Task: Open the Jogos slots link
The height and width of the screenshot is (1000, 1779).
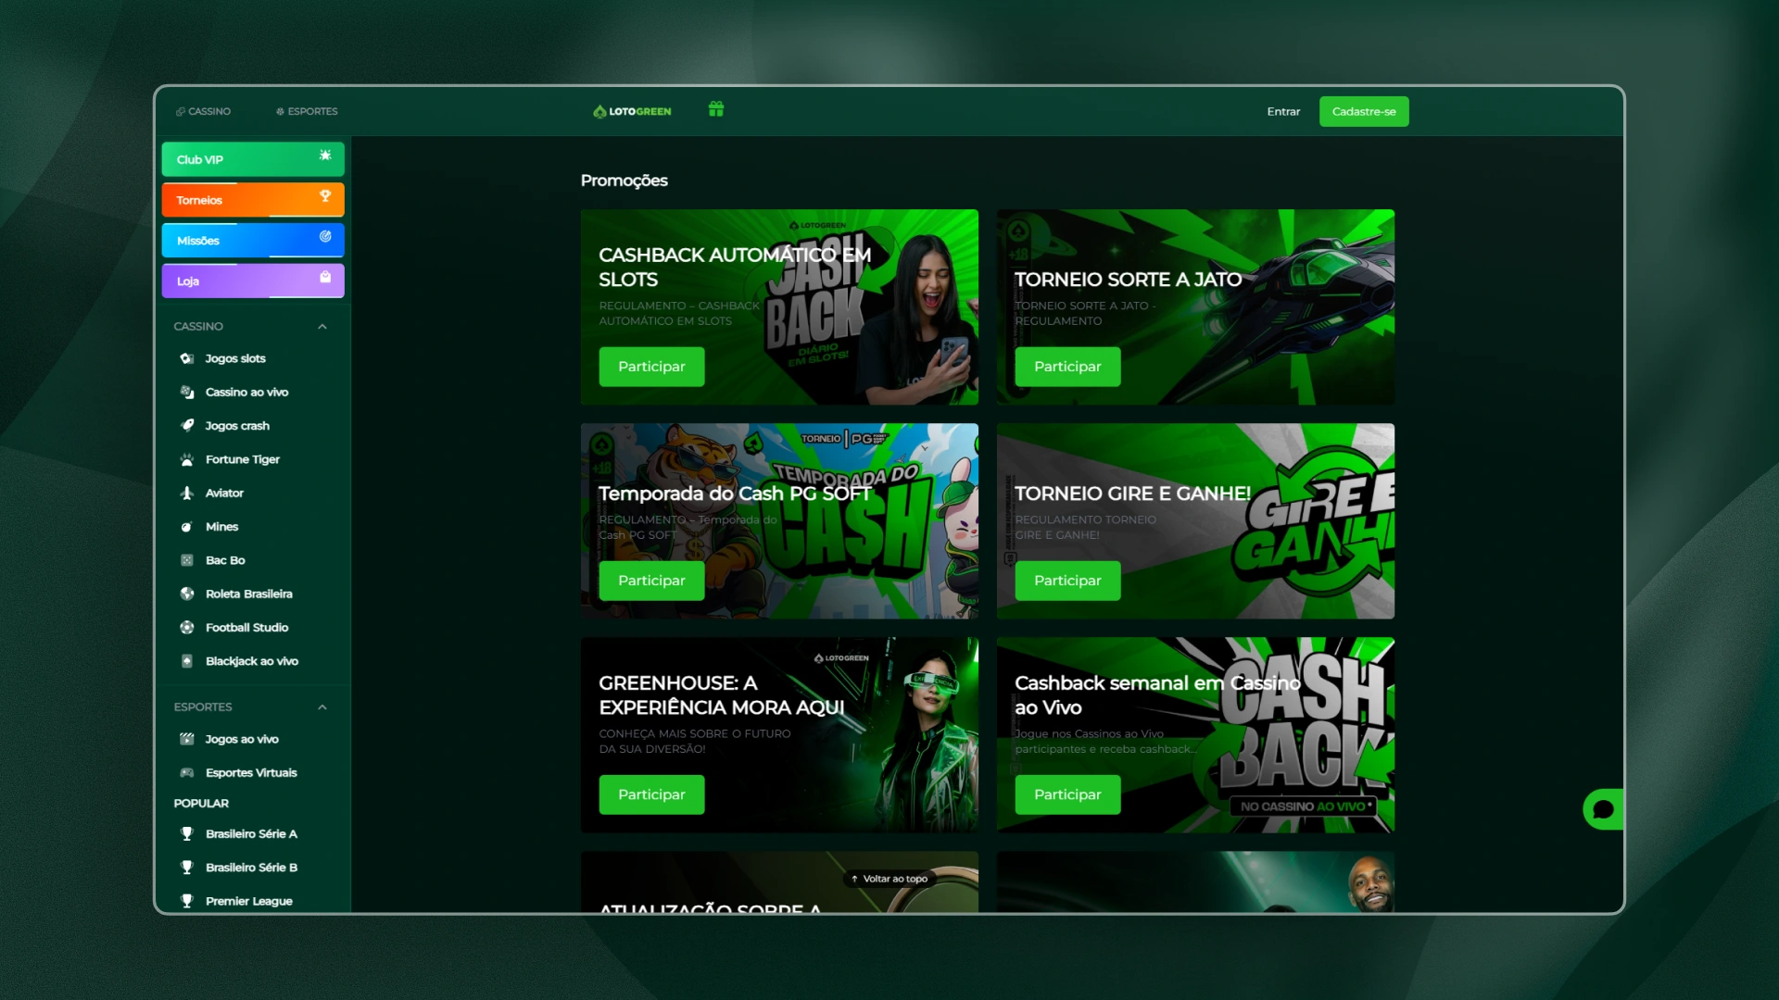Action: click(235, 358)
